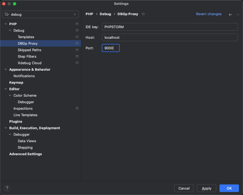Clear the debug search text
243x195 pixels.
tap(75, 14)
